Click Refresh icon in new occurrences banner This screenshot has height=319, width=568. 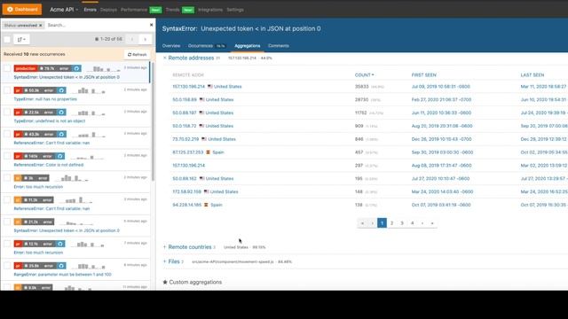point(130,55)
